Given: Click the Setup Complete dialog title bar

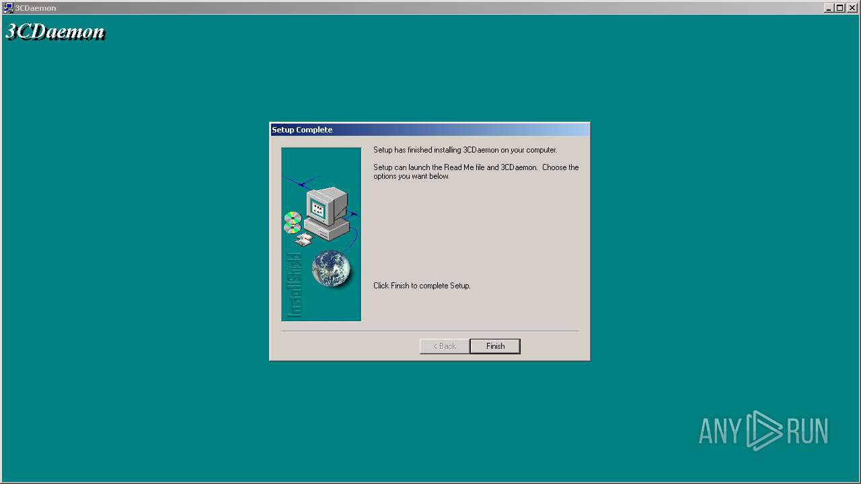Looking at the screenshot, I should click(430, 130).
